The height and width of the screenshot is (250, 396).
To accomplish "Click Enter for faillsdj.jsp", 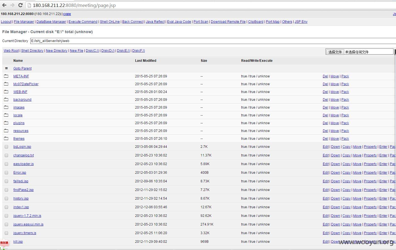I will coord(383,181).
